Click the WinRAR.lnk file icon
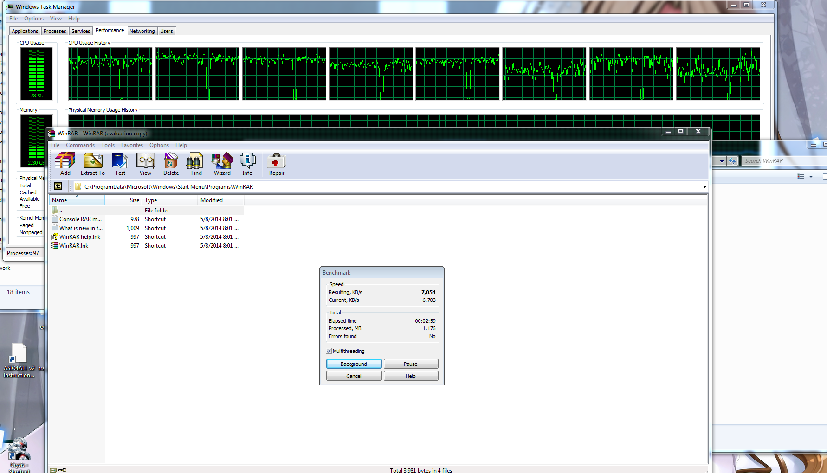Image resolution: width=827 pixels, height=473 pixels. click(x=55, y=245)
